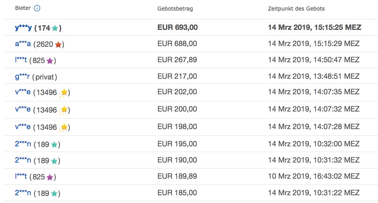Click the yellow shooting star in the EUR 202,00 row
The width and height of the screenshot is (378, 203).
point(63,93)
